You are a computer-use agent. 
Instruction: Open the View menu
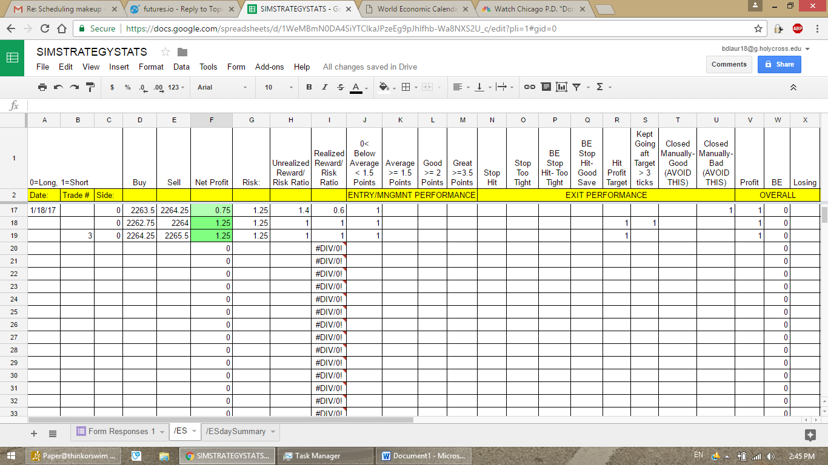click(x=91, y=67)
